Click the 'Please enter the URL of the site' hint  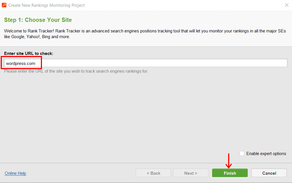76,71
